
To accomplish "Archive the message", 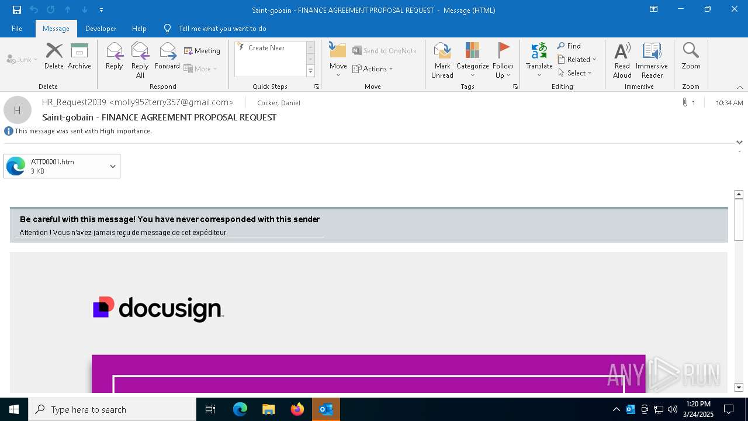I will 79,56.
